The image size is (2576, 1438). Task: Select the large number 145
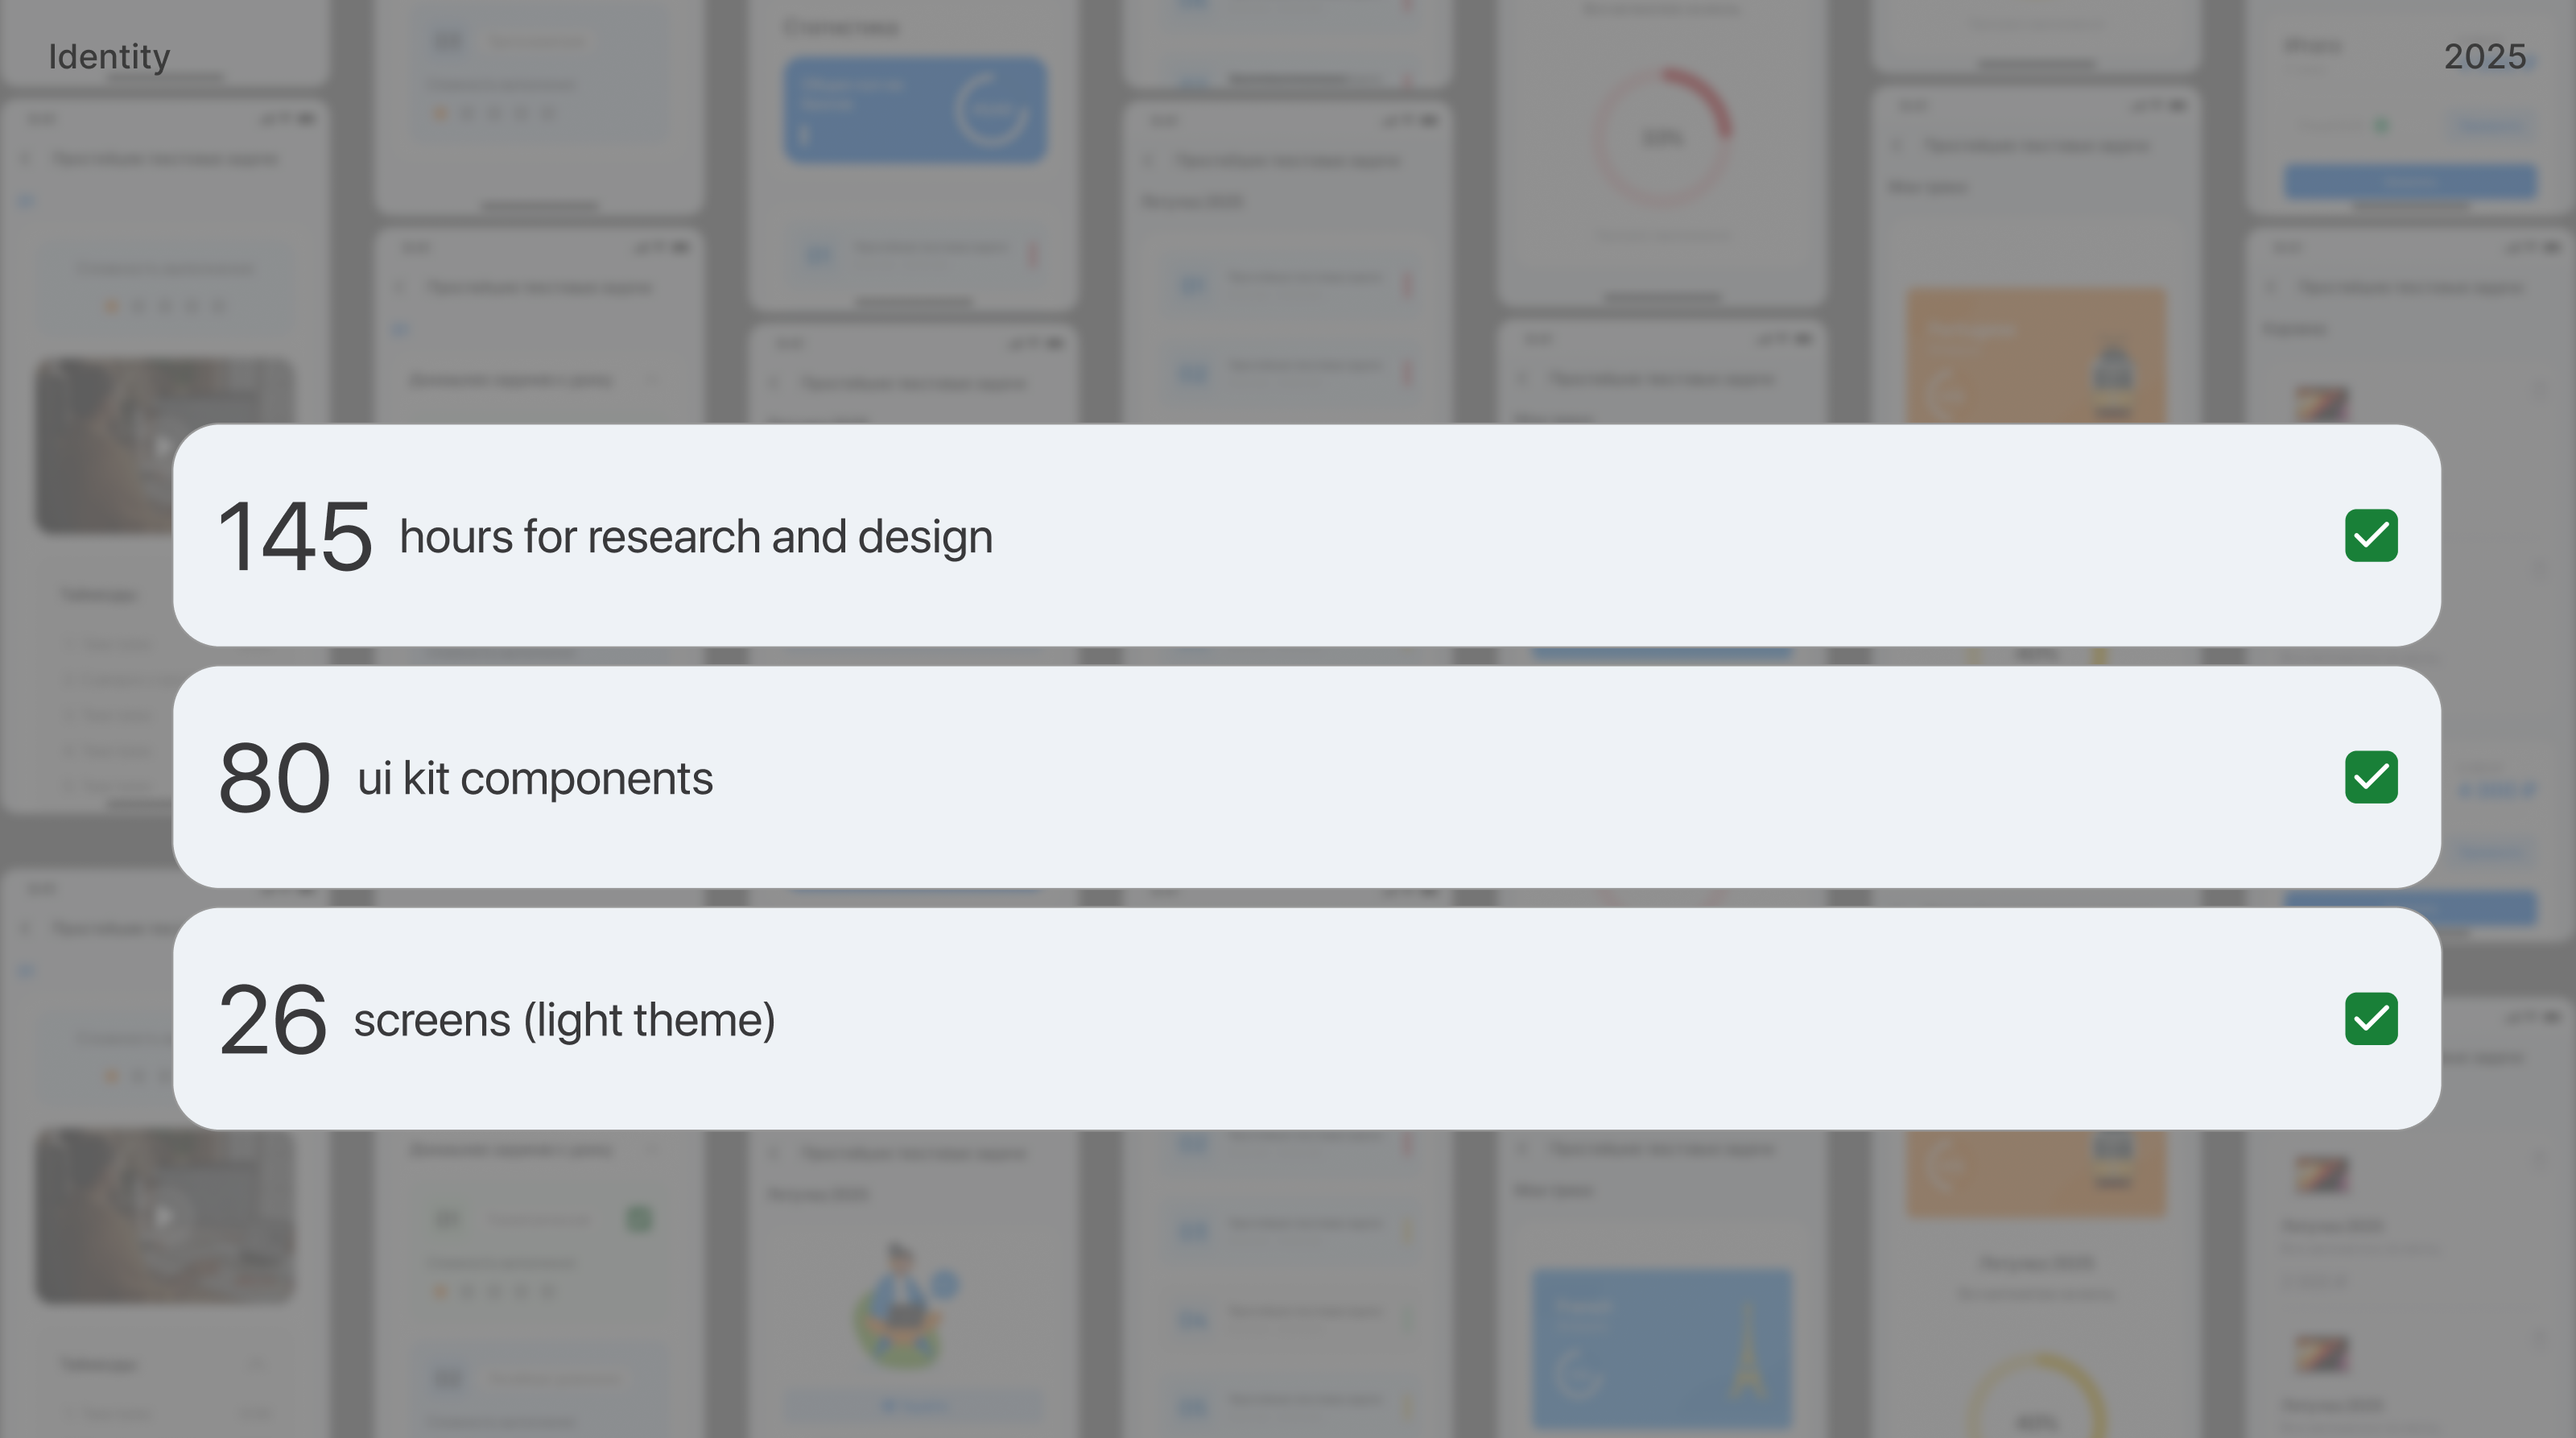(x=294, y=537)
